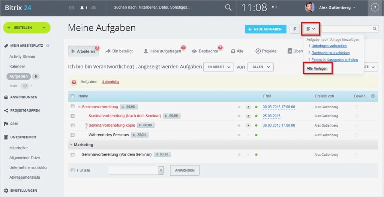Switch to the Beobachte tab

pyautogui.click(x=205, y=51)
